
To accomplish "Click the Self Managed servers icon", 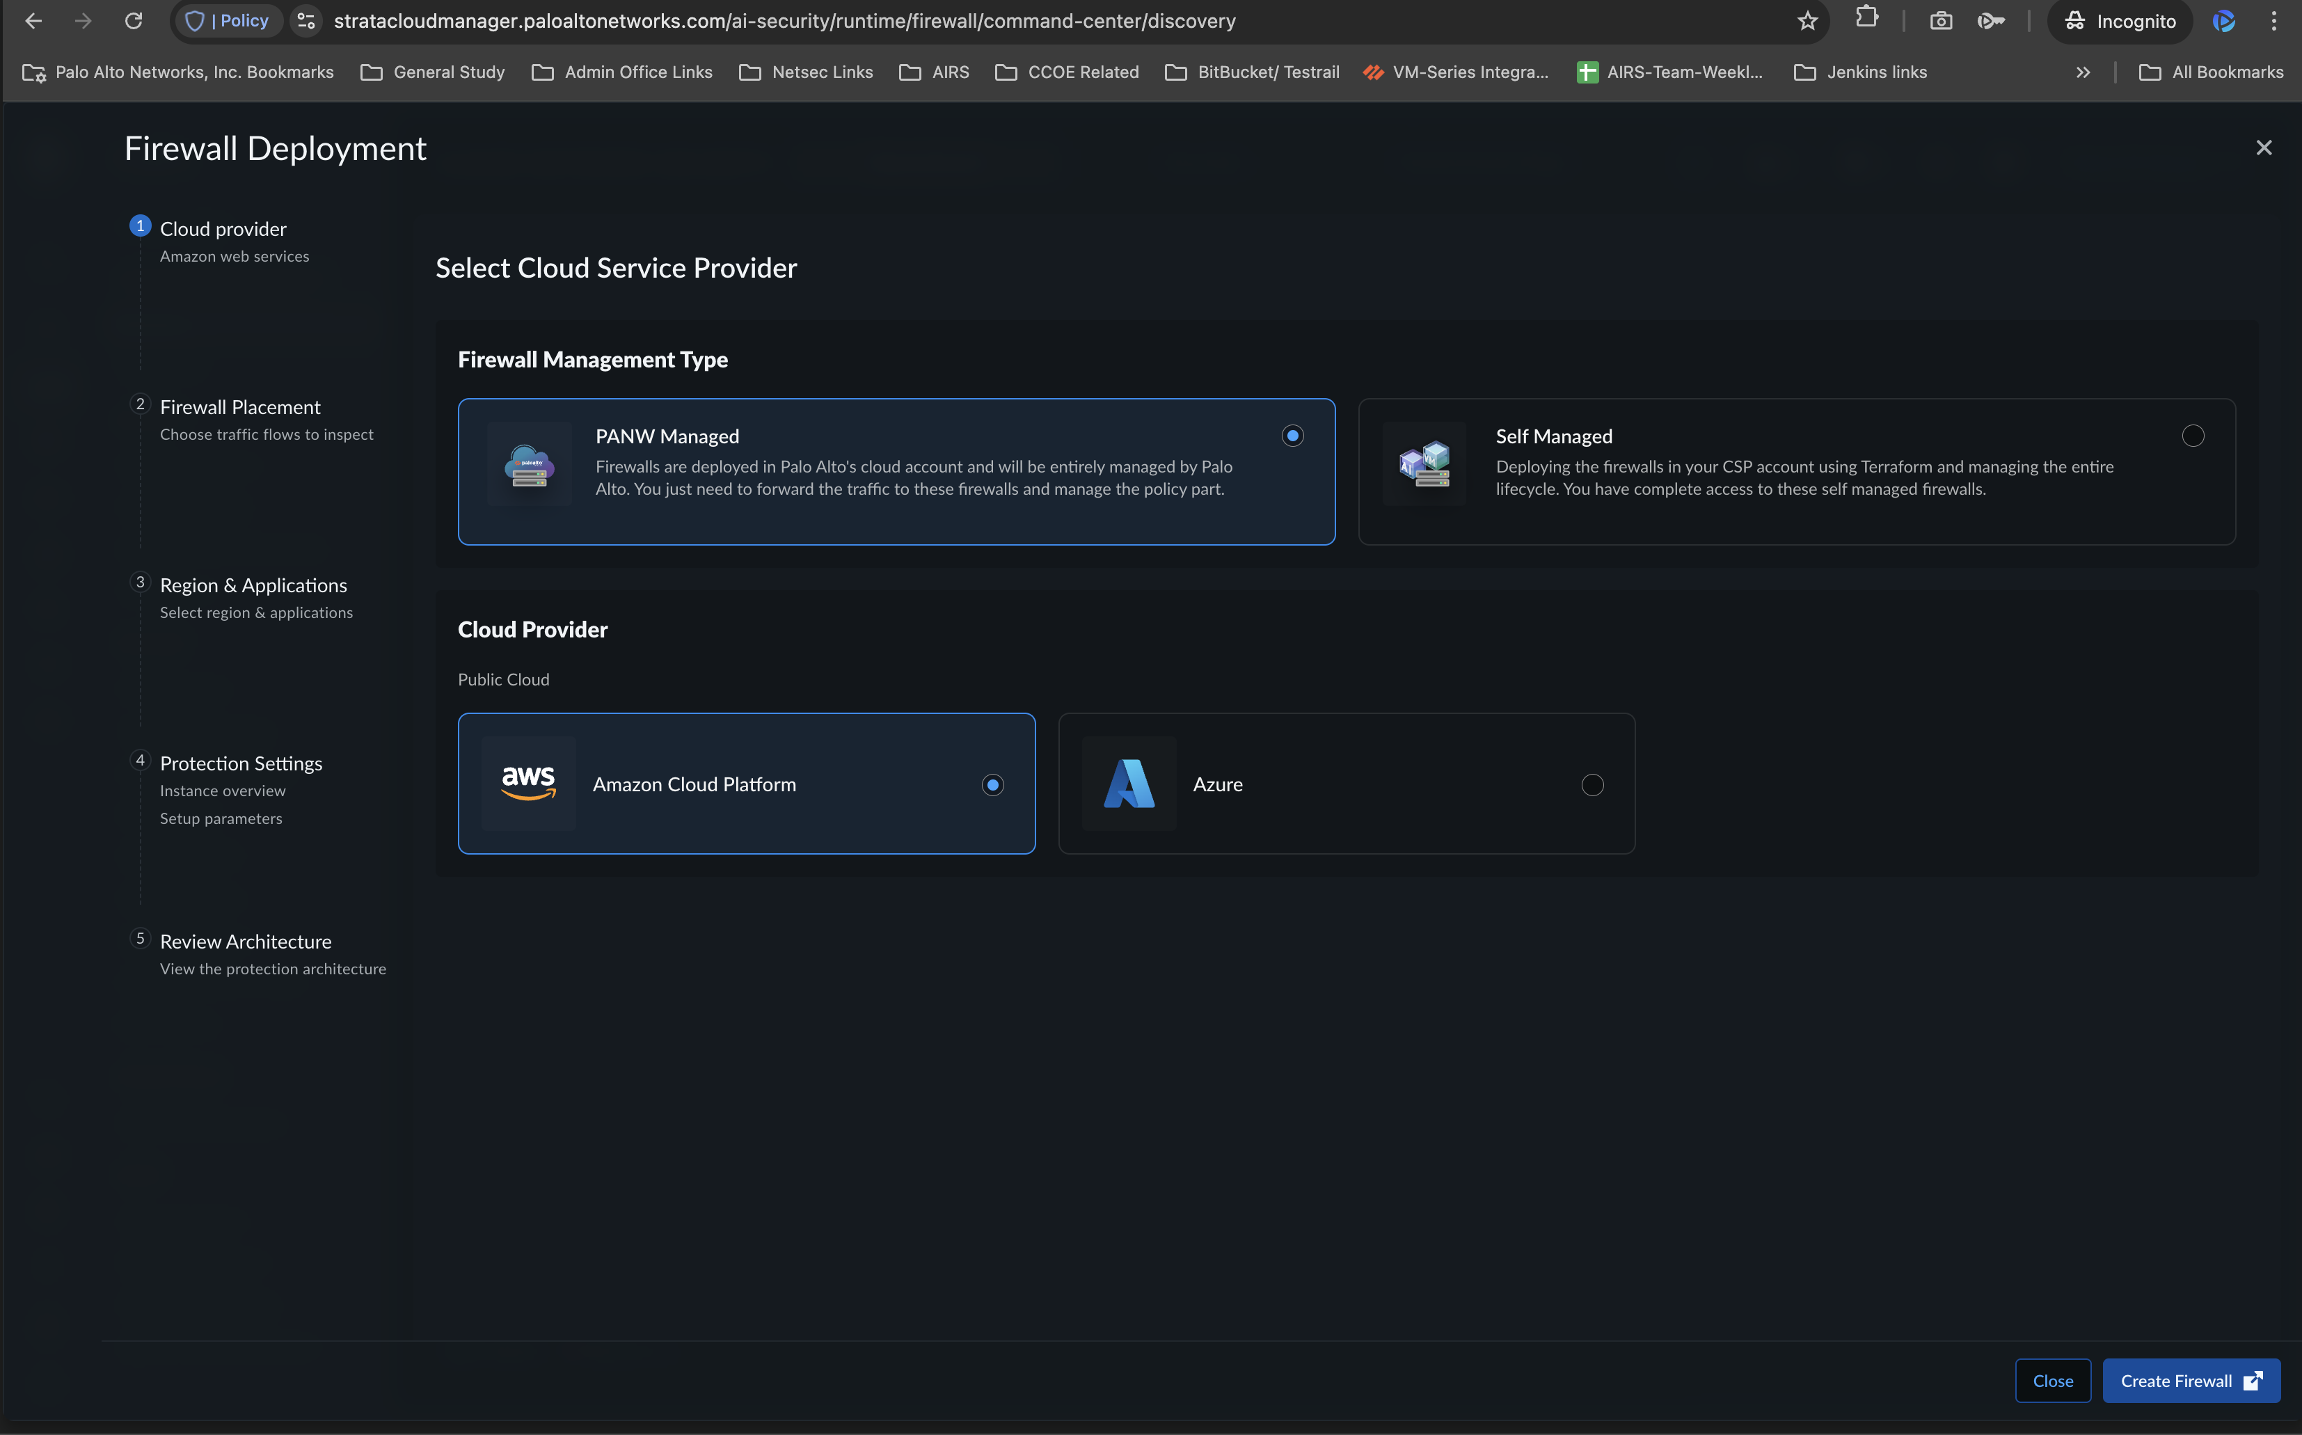I will pos(1424,464).
